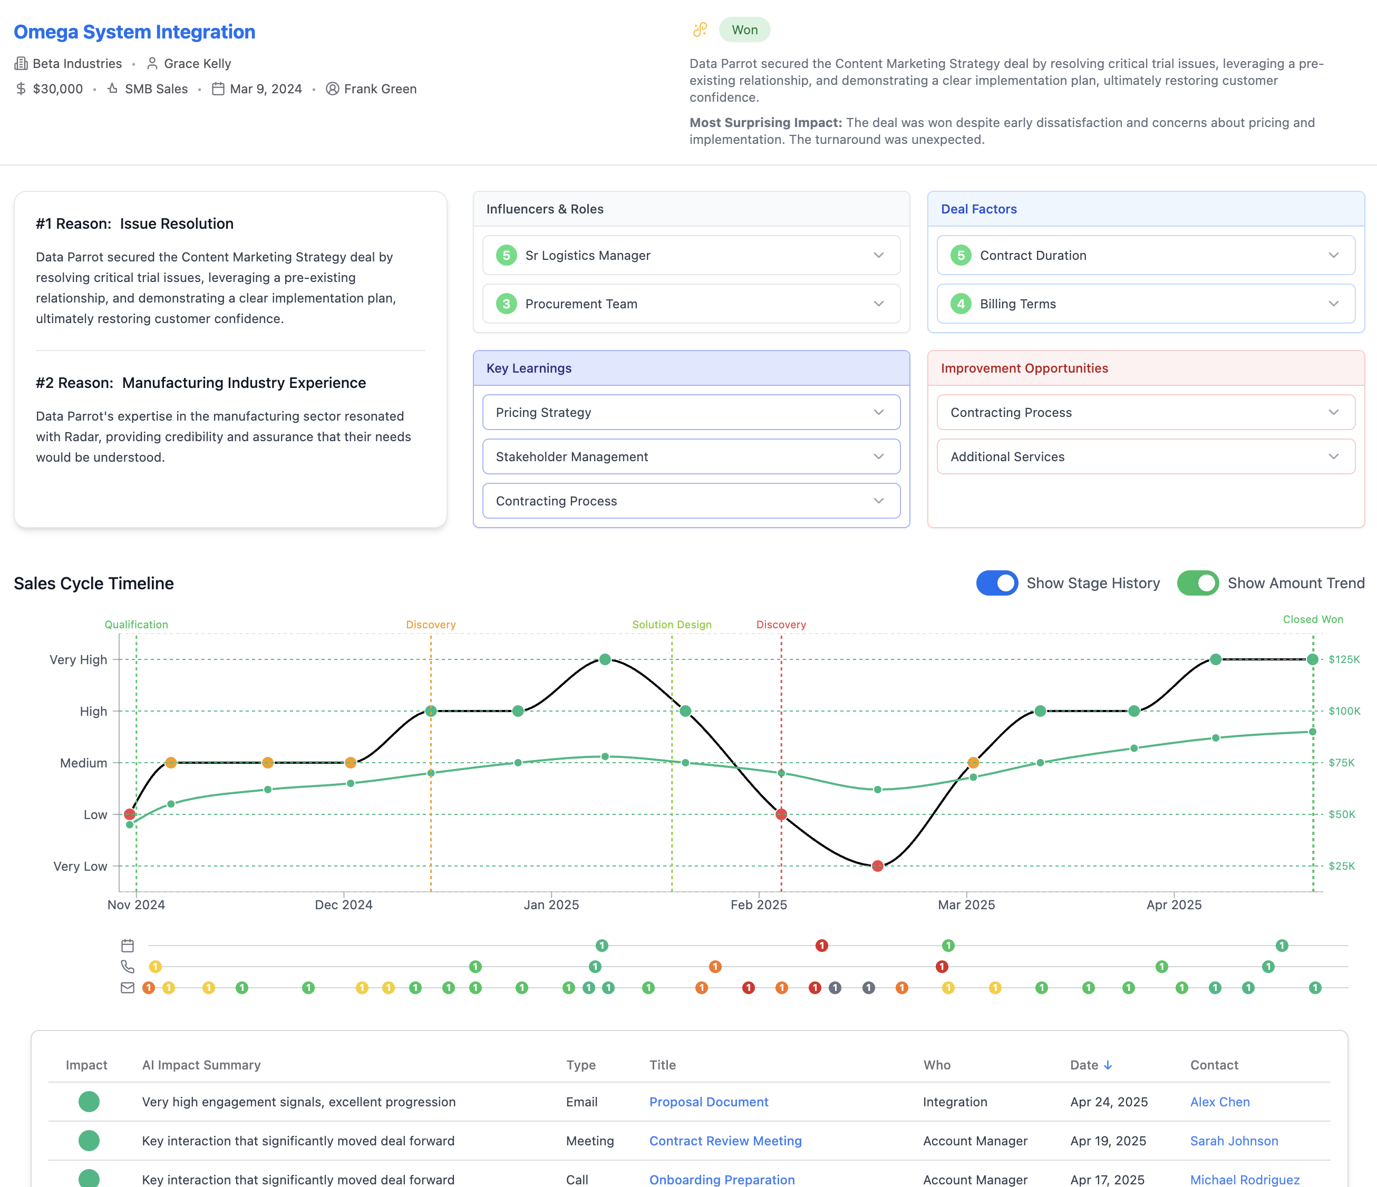Click the Very Low red point on timeline
Viewport: 1377px width, 1187px height.
pos(877,866)
